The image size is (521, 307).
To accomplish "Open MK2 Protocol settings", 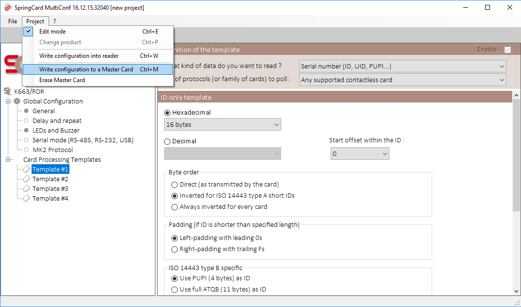I will (52, 150).
